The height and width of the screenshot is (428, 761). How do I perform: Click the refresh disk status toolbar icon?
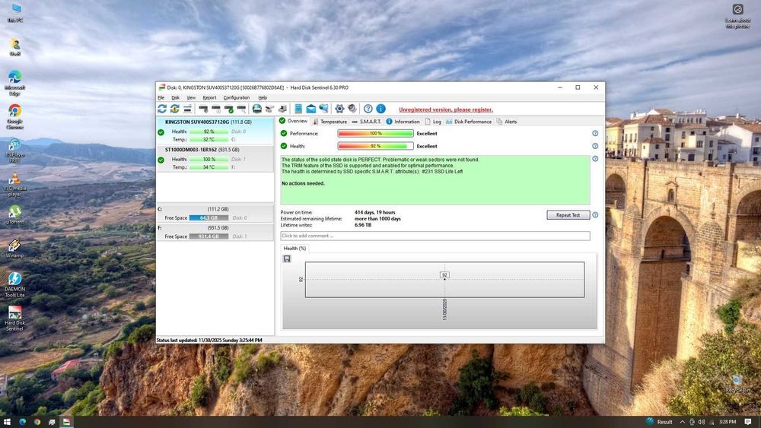coord(162,109)
